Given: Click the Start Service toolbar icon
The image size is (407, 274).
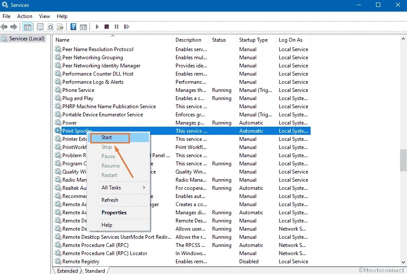Looking at the screenshot, I should point(96,27).
